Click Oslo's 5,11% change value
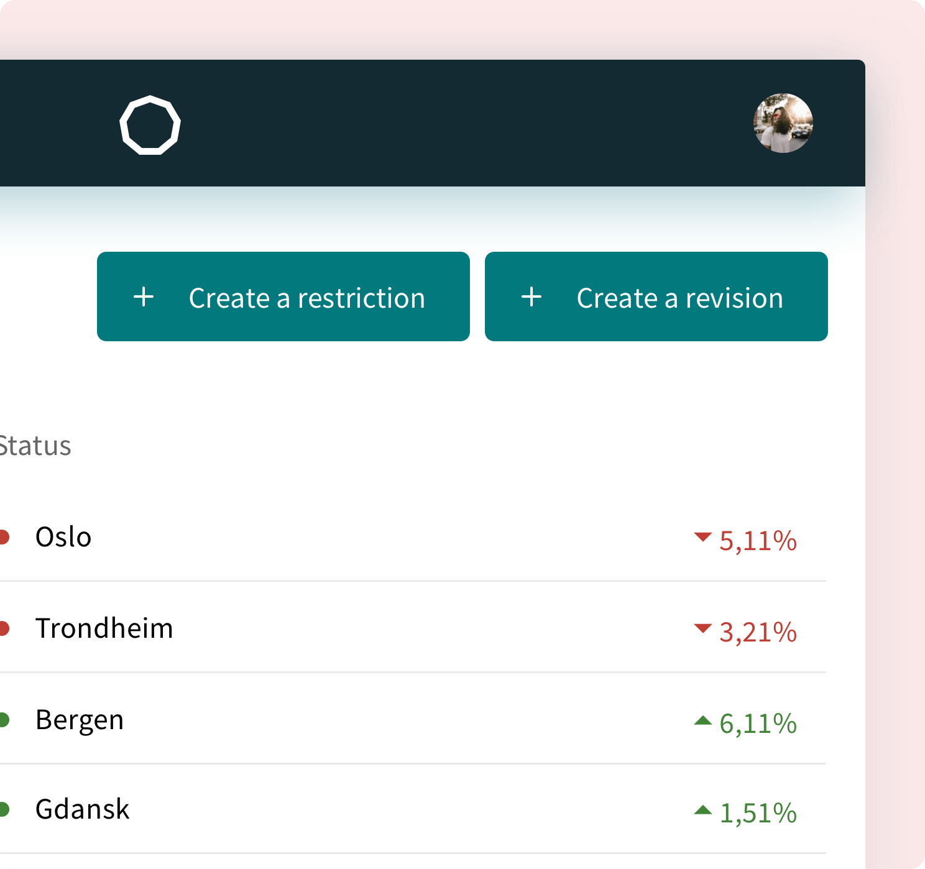The width and height of the screenshot is (925, 869). (758, 540)
